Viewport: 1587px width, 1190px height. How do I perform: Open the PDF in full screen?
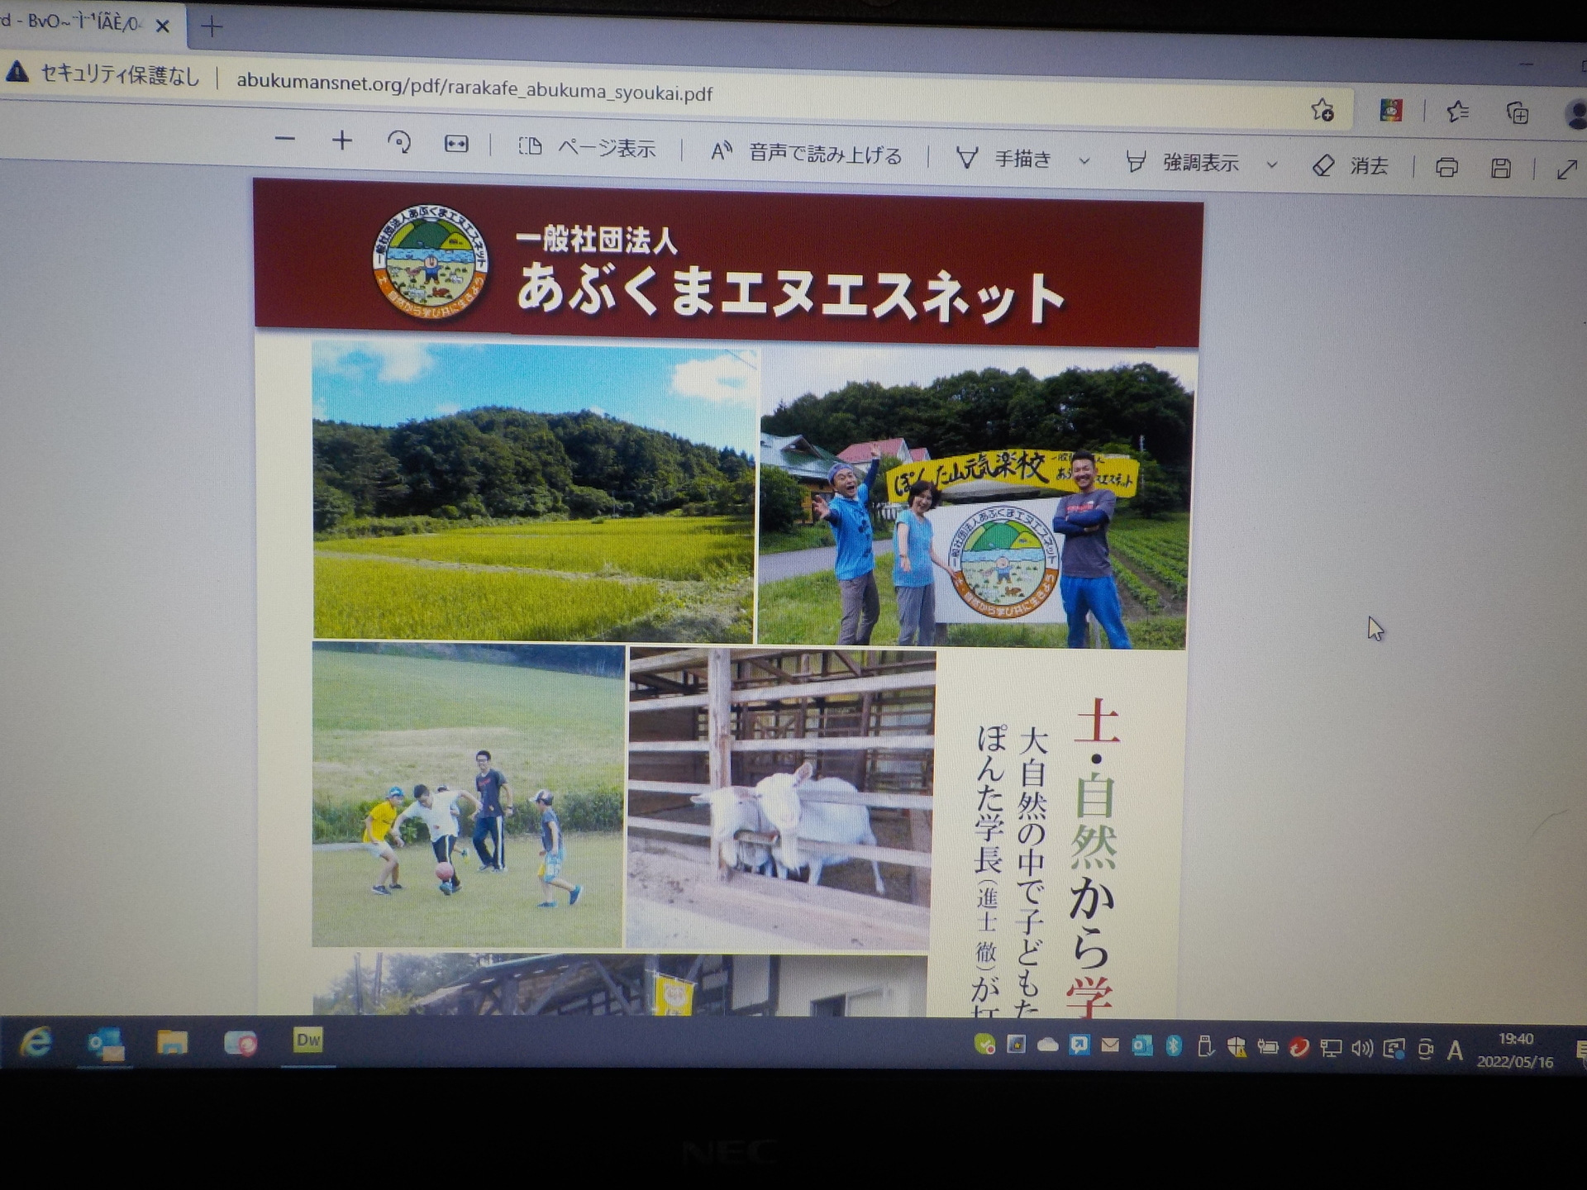point(1566,169)
